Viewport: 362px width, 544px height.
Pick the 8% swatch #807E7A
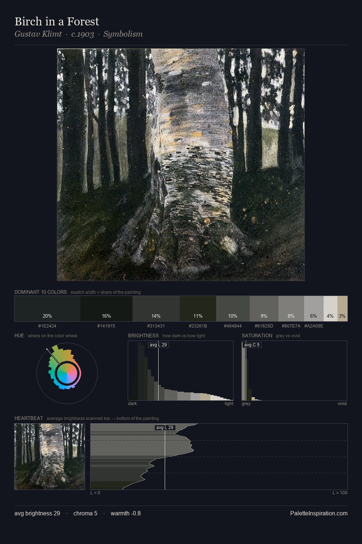291,309
